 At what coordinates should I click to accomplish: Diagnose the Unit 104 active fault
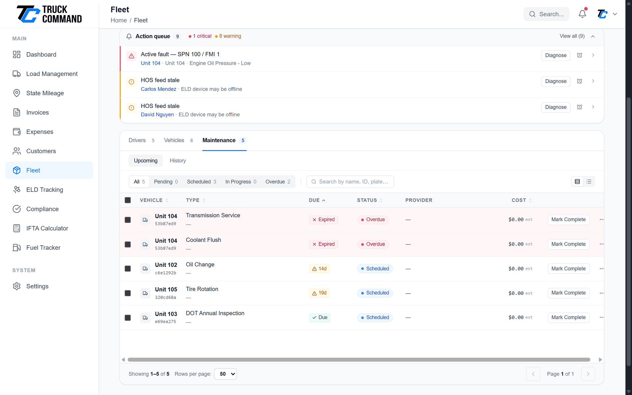click(556, 55)
